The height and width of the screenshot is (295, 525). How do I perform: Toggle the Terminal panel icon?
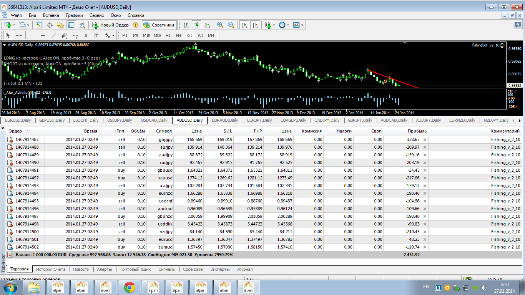pyautogui.click(x=71, y=25)
